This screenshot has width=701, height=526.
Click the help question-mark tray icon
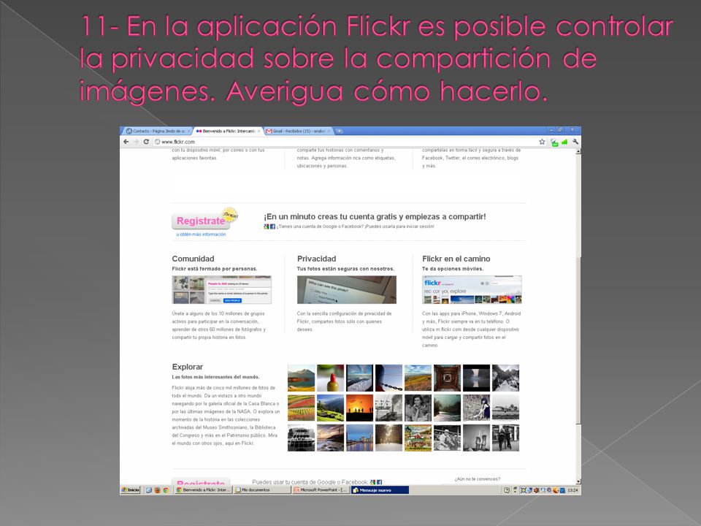[x=507, y=490]
